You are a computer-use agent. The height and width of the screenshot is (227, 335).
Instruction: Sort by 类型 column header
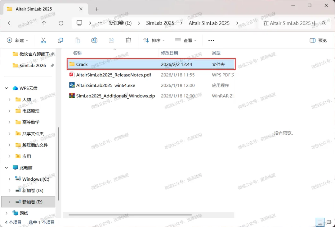216,53
